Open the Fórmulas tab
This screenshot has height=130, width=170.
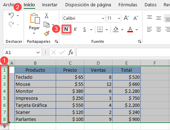click(x=128, y=5)
